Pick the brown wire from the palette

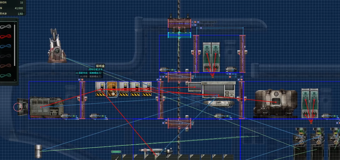coord(6,66)
